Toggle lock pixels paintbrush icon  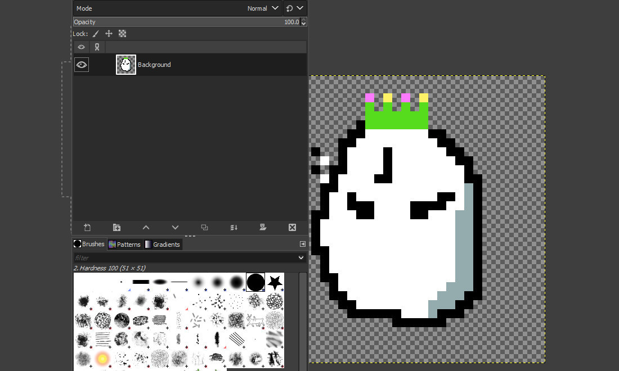pos(96,34)
